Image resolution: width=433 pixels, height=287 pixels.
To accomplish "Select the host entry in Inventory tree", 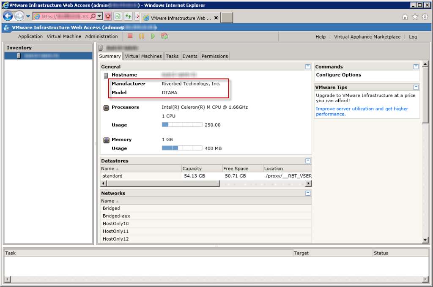I will 48,56.
